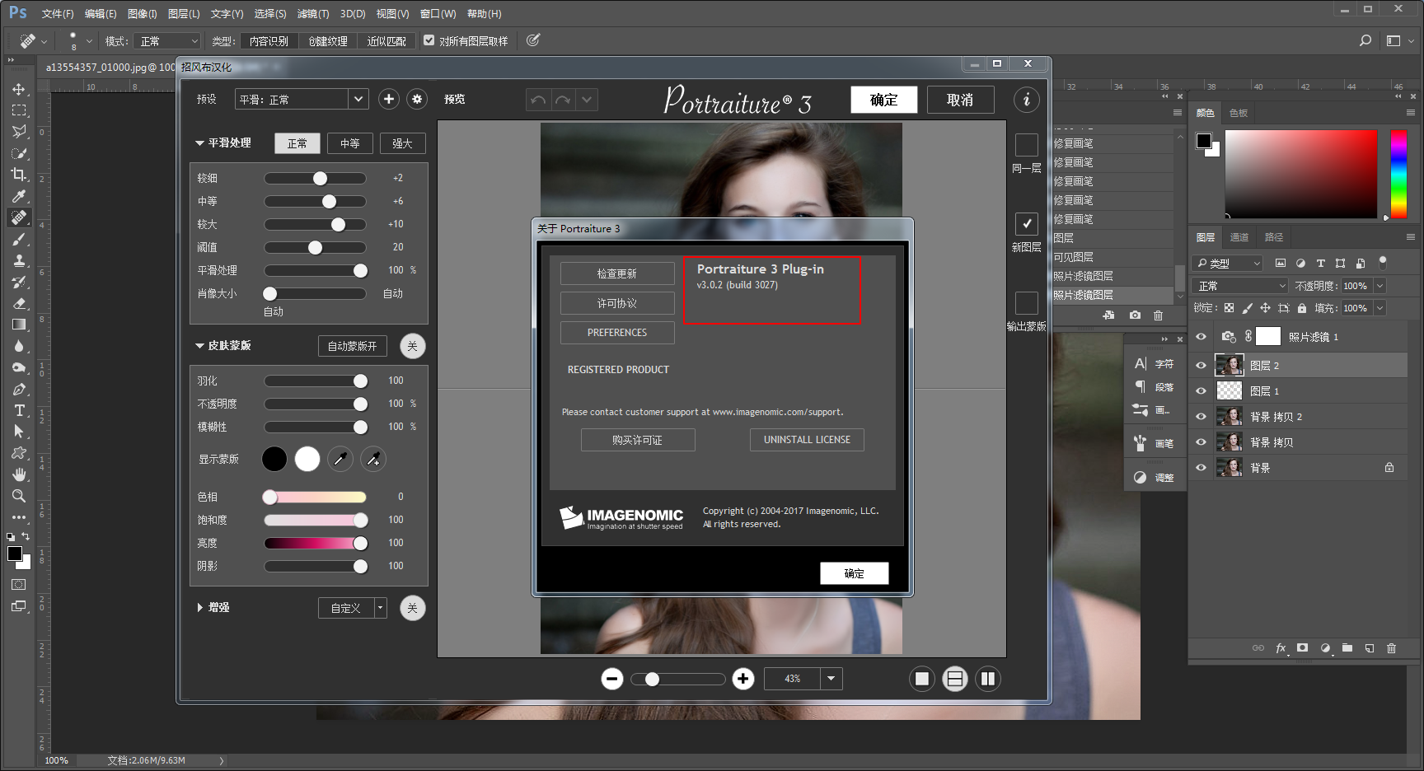Open the layer opacity 100% dropdown
This screenshot has width=1424, height=771.
coord(1380,286)
